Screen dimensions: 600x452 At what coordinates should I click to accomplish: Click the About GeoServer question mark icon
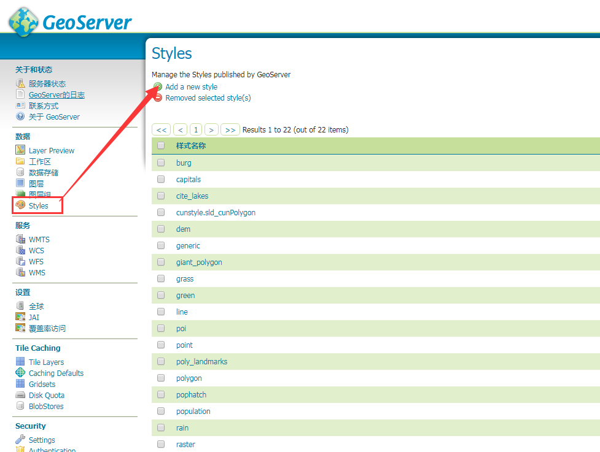pos(20,116)
